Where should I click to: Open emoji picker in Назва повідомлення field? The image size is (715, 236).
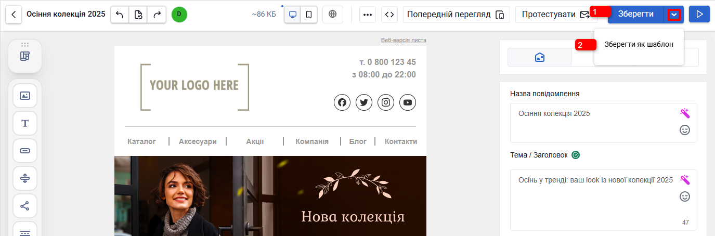(685, 130)
